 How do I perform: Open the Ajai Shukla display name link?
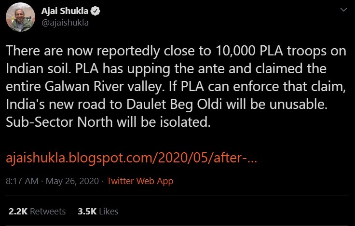[65, 11]
